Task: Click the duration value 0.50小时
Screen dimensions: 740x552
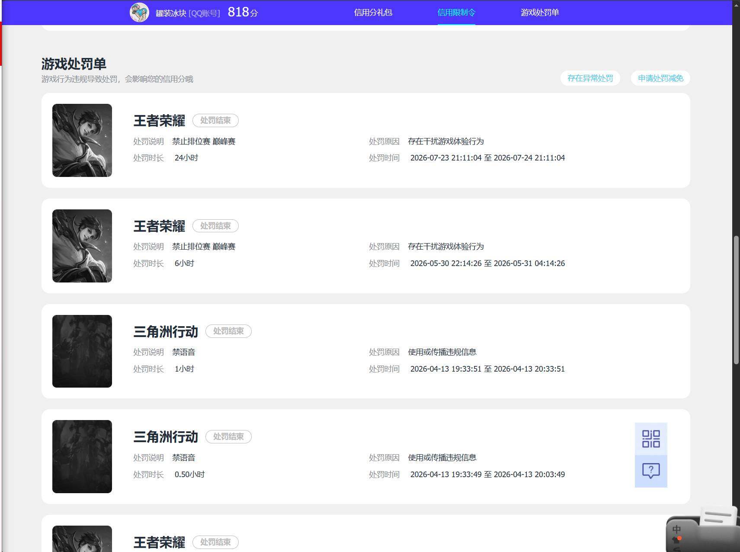Action: [189, 475]
